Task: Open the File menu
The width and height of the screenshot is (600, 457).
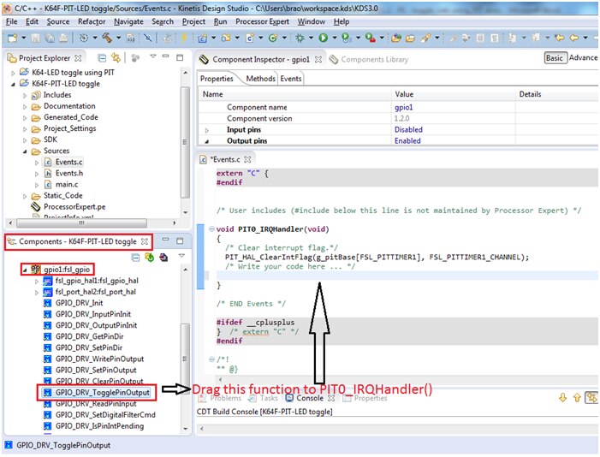Action: point(11,21)
